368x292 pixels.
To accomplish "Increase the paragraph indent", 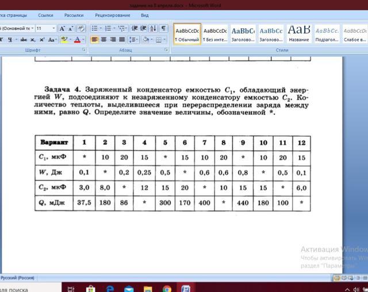I will (143, 28).
